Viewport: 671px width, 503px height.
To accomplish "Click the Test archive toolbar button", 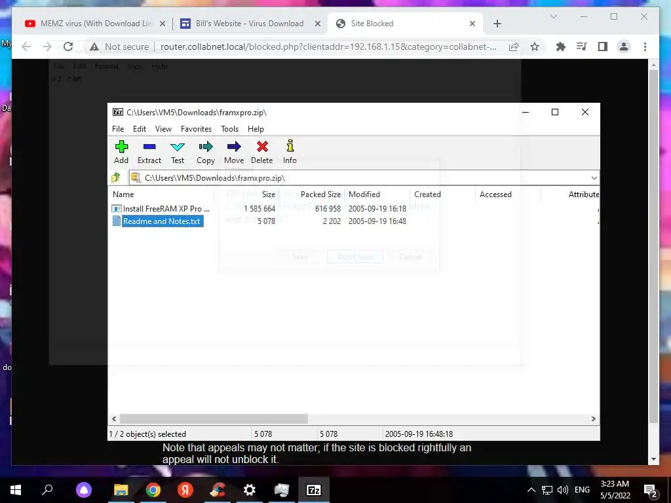I will [178, 152].
